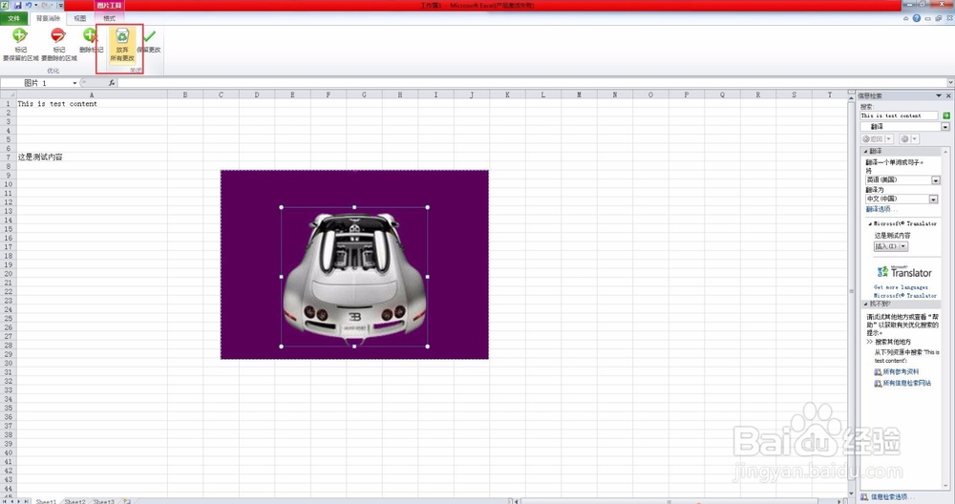Click Discard All Changes (放弃所有更改)
The image size is (955, 504).
(122, 45)
